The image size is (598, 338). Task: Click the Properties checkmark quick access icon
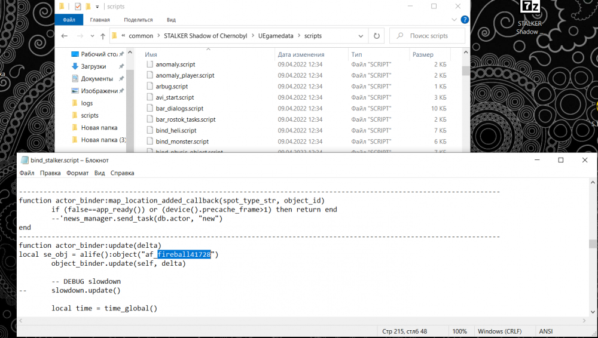pos(77,7)
